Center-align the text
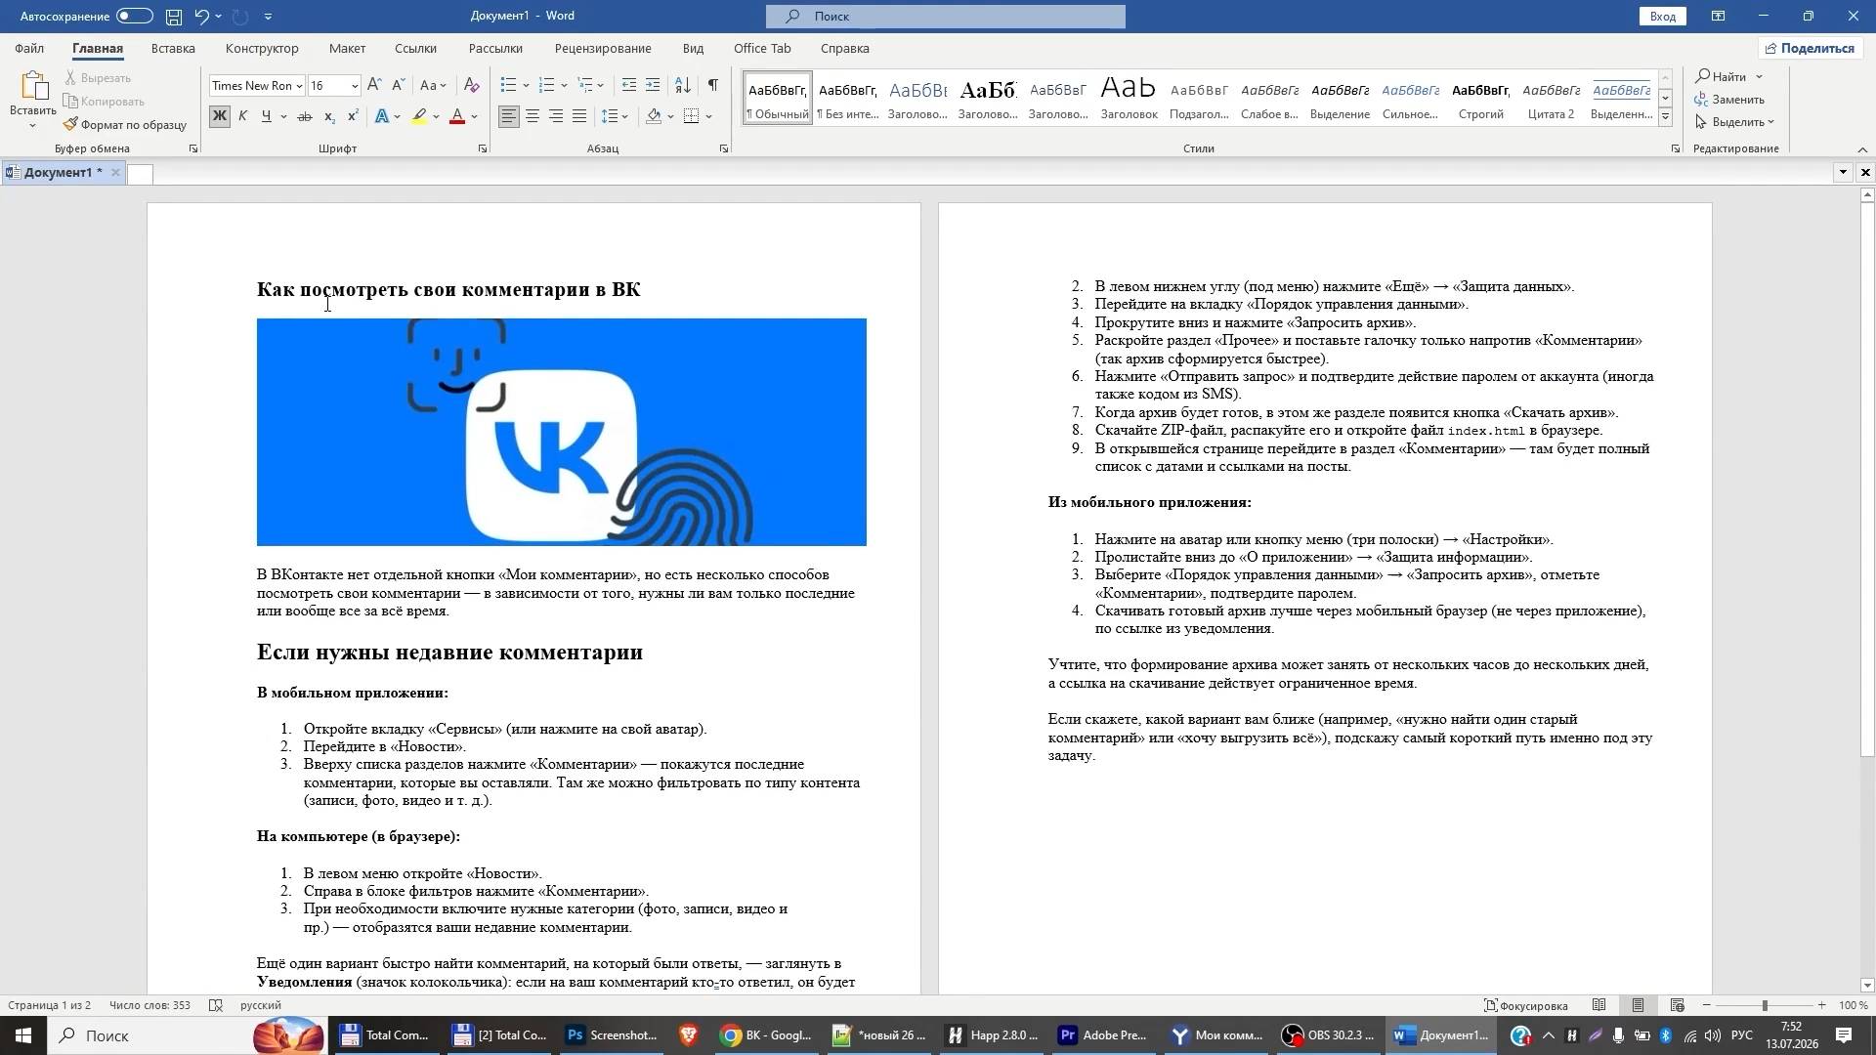 tap(533, 116)
